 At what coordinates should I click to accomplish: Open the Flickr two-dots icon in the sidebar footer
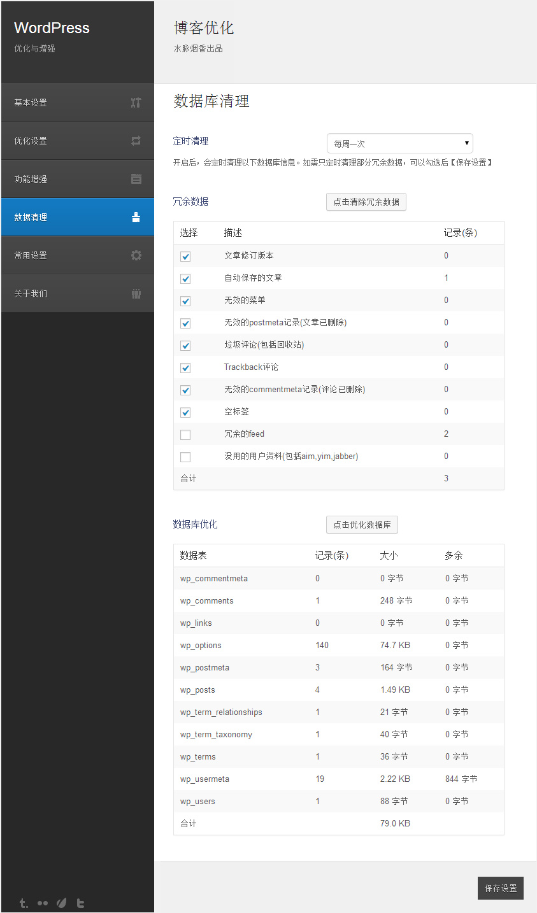(x=43, y=903)
